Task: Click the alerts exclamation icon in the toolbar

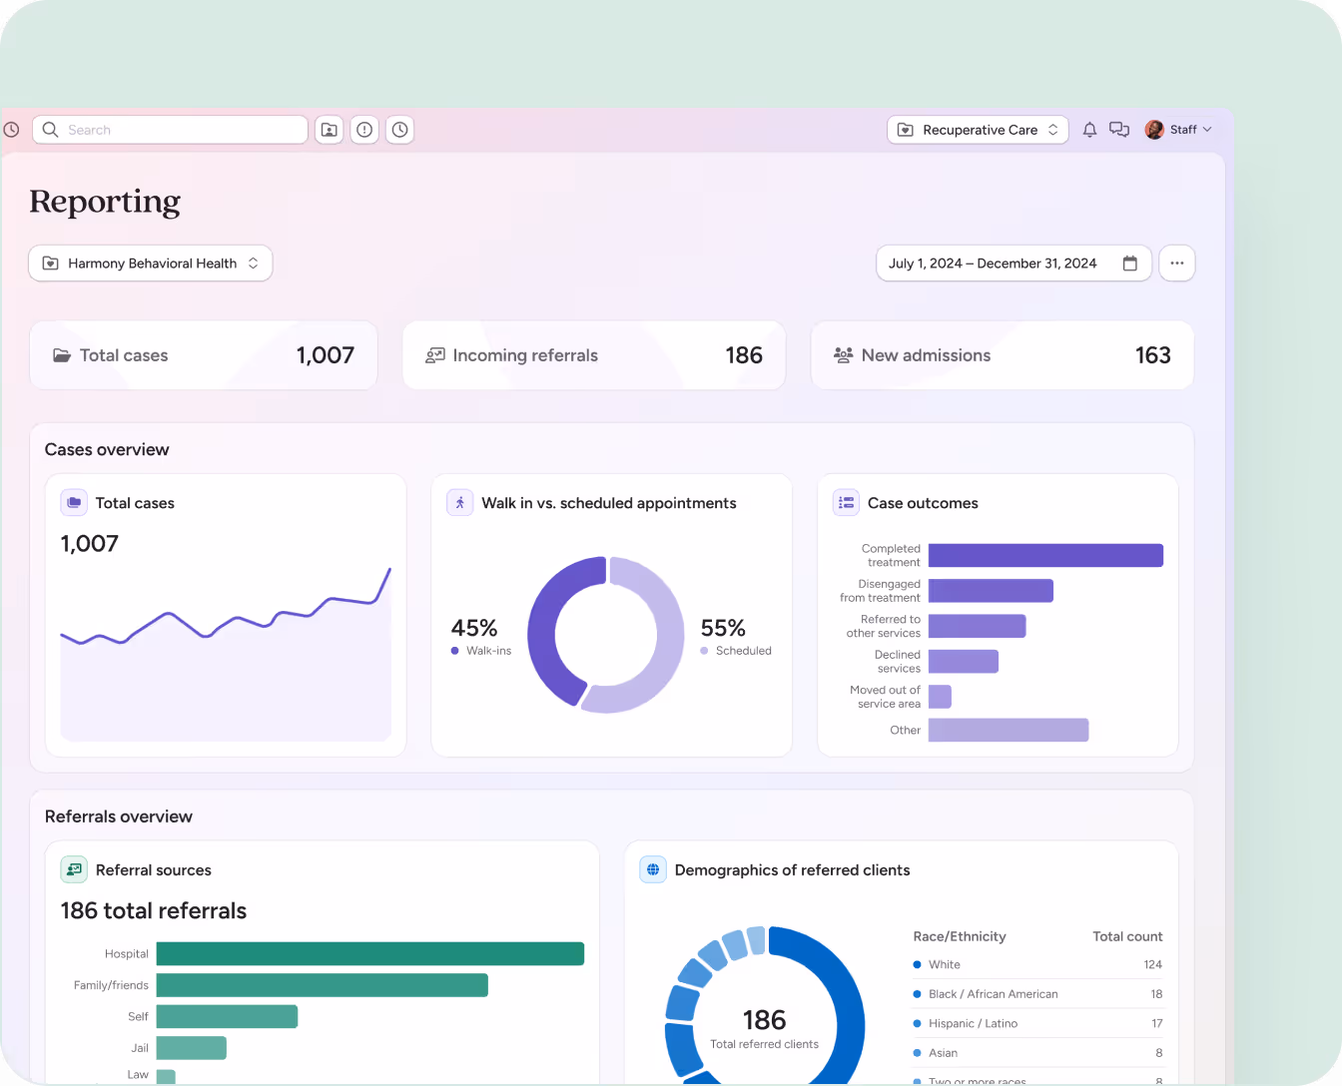Action: pos(364,130)
